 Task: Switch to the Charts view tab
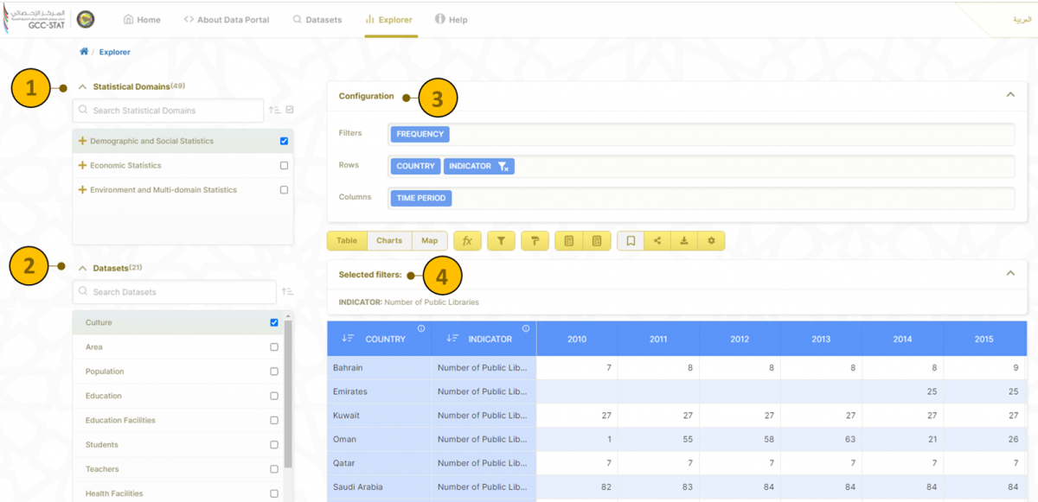tap(389, 241)
